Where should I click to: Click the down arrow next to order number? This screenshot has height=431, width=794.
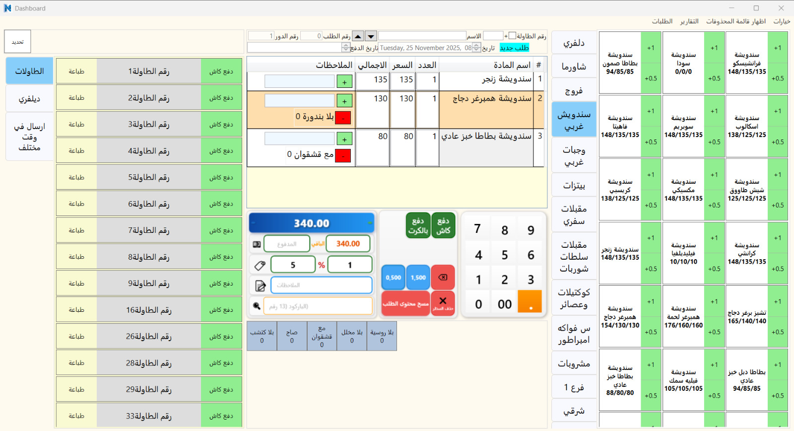(371, 36)
